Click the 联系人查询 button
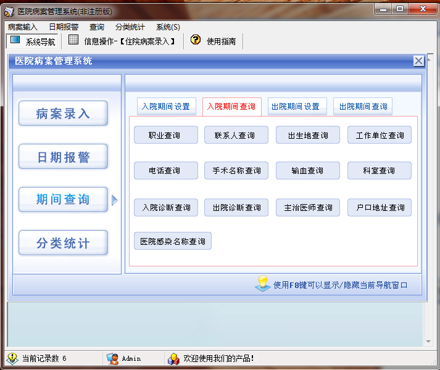 [236, 135]
